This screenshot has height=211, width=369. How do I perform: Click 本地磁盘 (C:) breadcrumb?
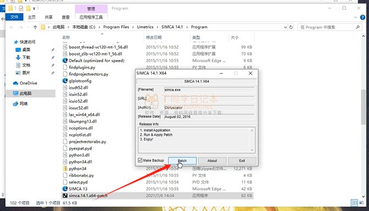tap(84, 27)
